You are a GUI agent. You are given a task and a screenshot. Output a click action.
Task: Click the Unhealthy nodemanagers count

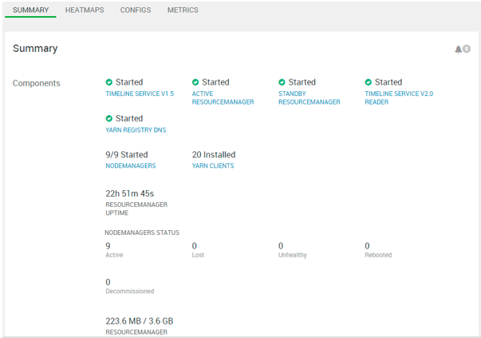[x=281, y=246]
